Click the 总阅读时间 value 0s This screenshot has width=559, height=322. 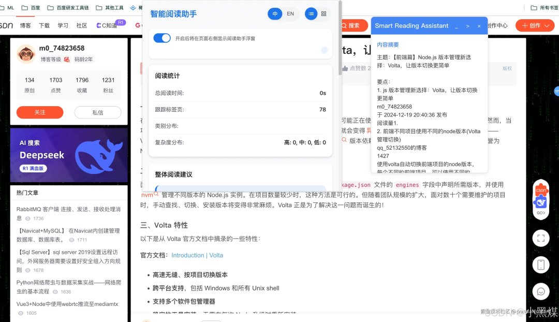tap(322, 93)
